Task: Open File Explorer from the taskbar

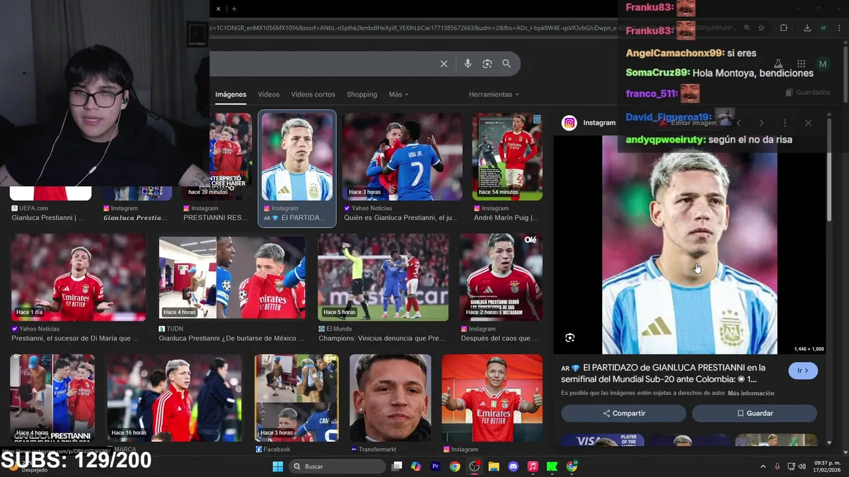Action: 493,466
